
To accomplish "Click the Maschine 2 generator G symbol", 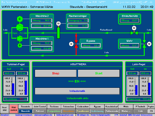I will coord(20,19).
